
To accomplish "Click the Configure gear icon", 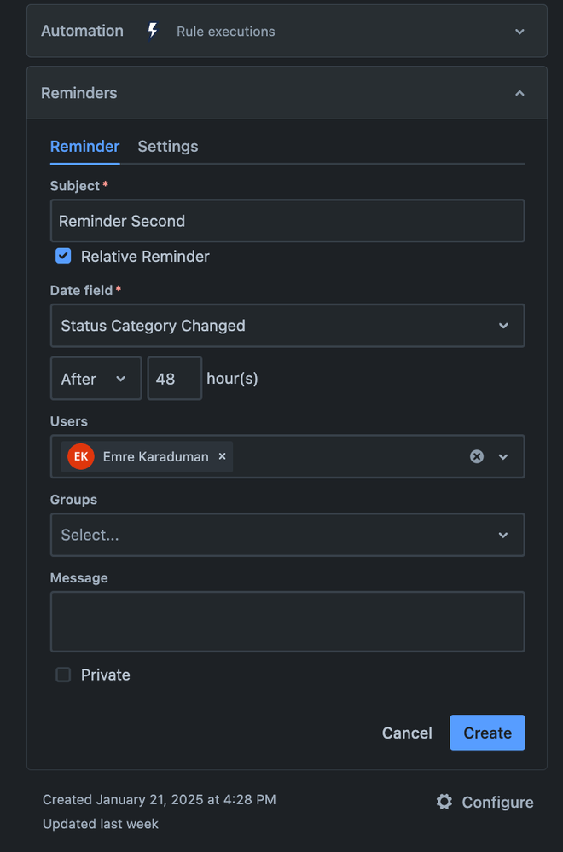I will click(444, 802).
